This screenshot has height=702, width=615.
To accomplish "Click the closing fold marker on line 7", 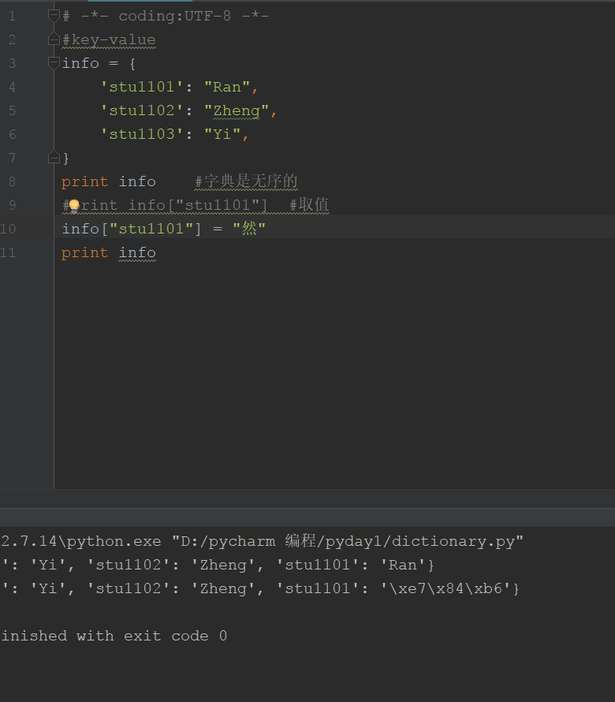I will (x=54, y=158).
